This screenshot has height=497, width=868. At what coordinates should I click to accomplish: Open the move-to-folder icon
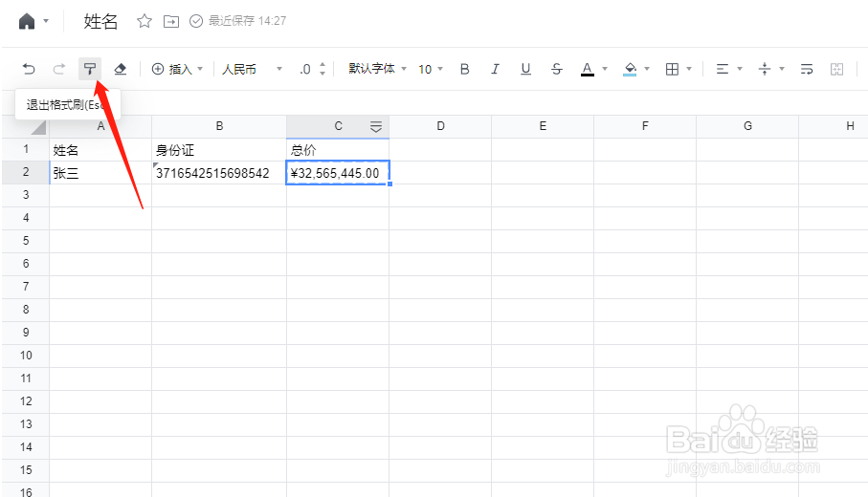click(171, 22)
